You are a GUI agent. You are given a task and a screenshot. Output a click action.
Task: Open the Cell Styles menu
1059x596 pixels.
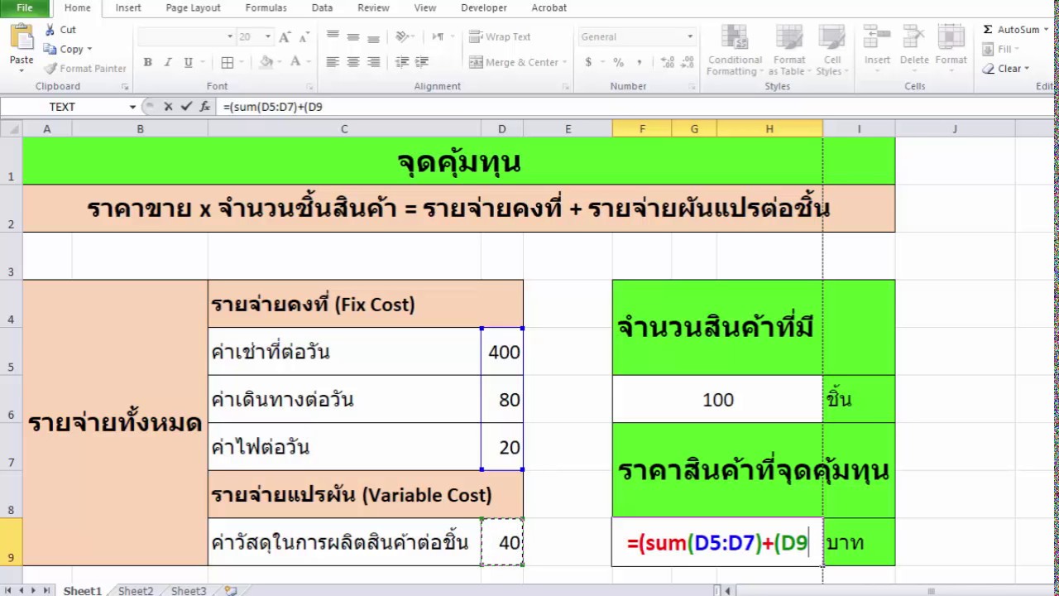(832, 50)
